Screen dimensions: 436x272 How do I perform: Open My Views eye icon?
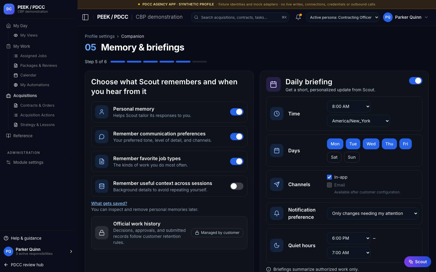16,35
